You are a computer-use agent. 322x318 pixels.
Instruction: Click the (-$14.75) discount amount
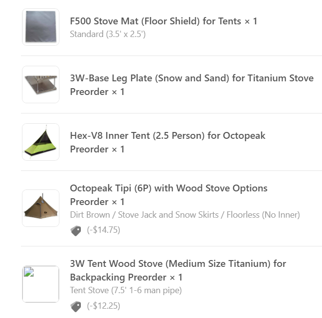[x=103, y=230]
